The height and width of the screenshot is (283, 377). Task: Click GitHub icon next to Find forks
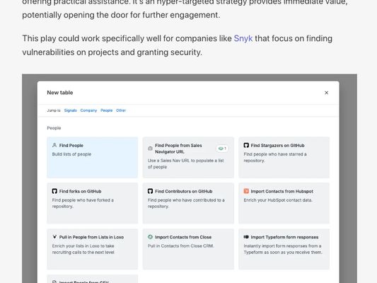coord(54,191)
